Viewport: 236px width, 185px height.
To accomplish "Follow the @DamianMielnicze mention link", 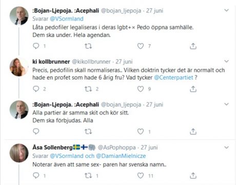I will [x=121, y=156].
